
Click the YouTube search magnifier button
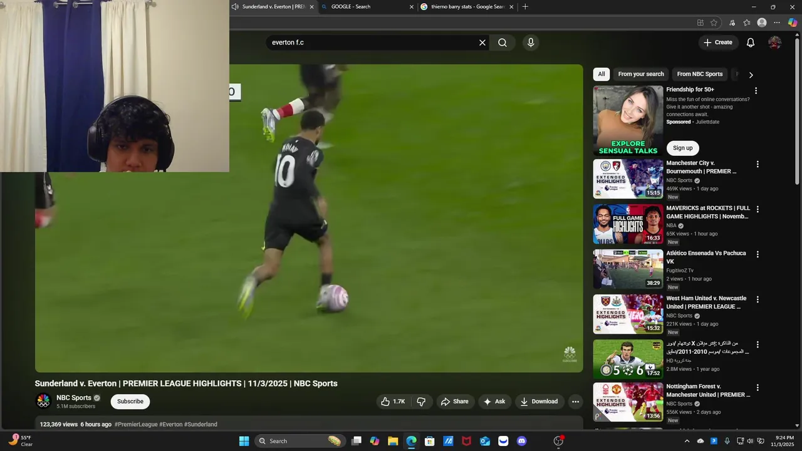pyautogui.click(x=503, y=43)
